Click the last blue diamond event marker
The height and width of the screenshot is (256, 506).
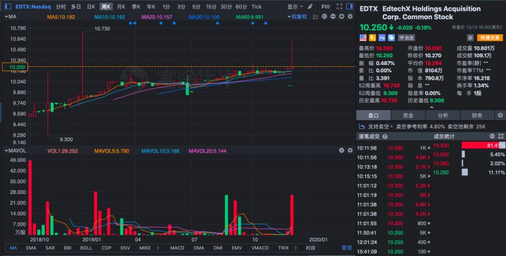pyautogui.click(x=266, y=23)
